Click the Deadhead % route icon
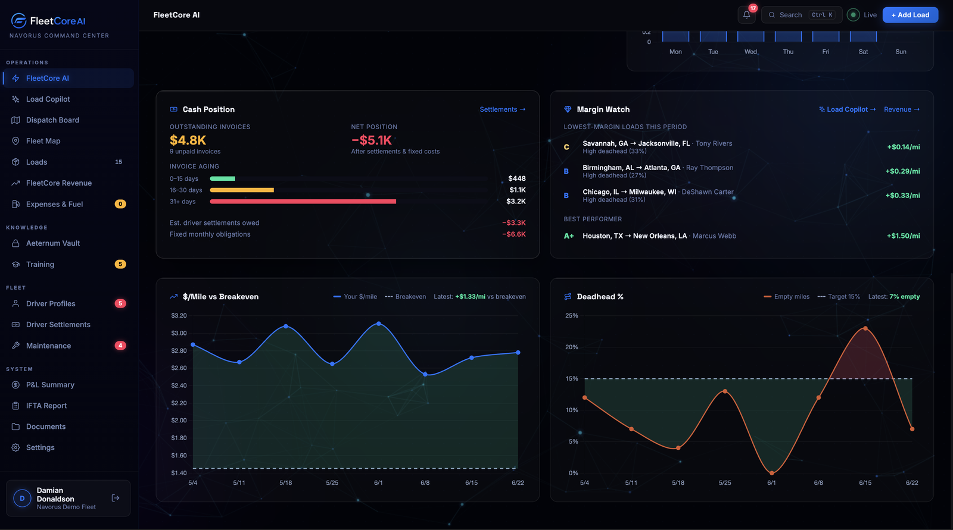This screenshot has height=530, width=953. tap(568, 296)
